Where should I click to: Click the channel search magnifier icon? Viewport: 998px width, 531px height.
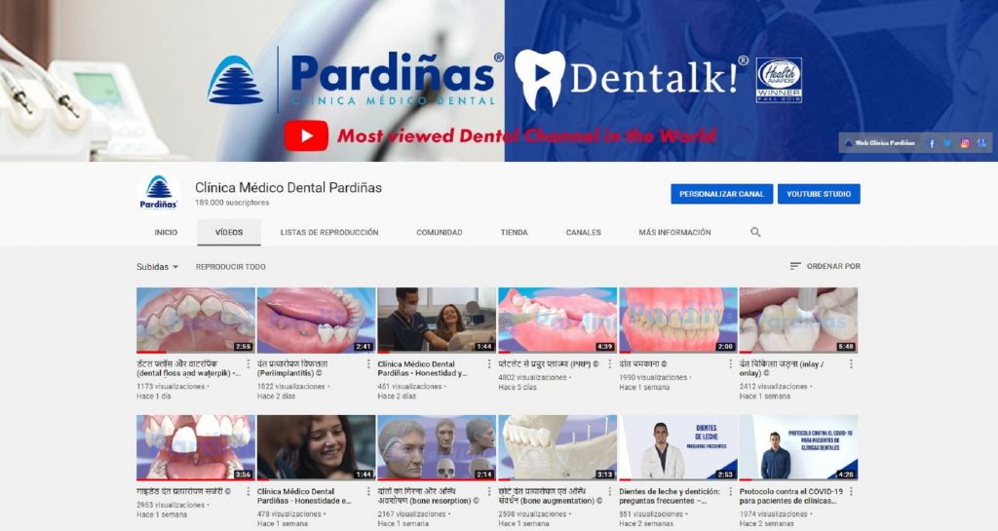tap(755, 232)
